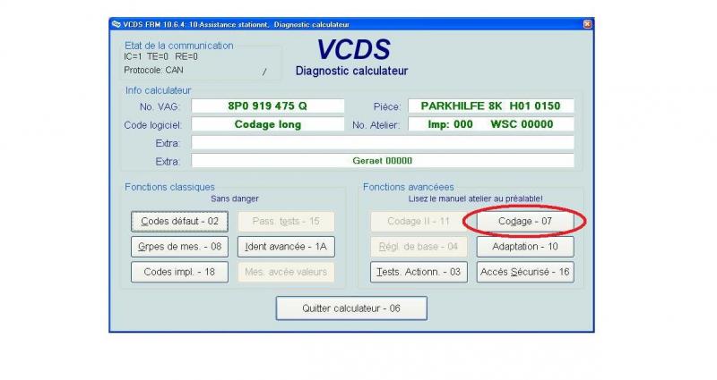Image resolution: width=717 pixels, height=380 pixels.
Task: Click the No. Atelier field WSC 00000
Action: (490, 124)
